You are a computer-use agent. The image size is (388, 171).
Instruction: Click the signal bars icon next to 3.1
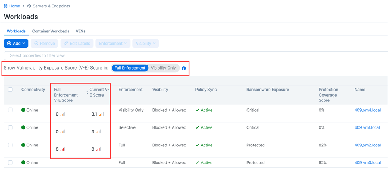pyautogui.click(x=101, y=114)
